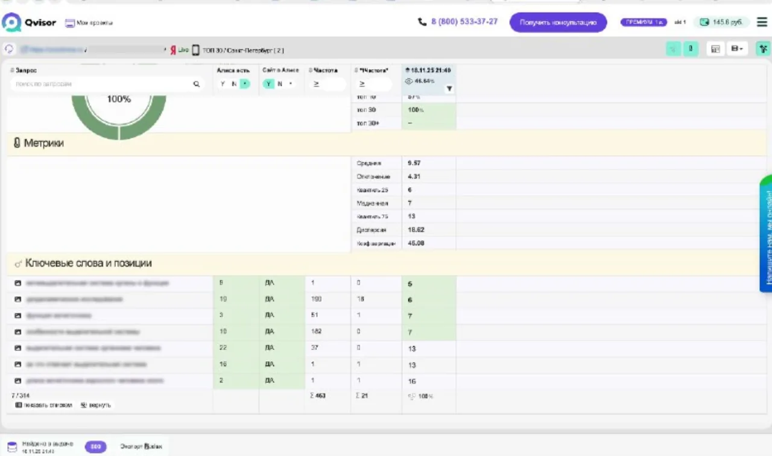Click the faded teal icon left of the 0 button
Image resolution: width=772 pixels, height=456 pixels.
[672, 49]
